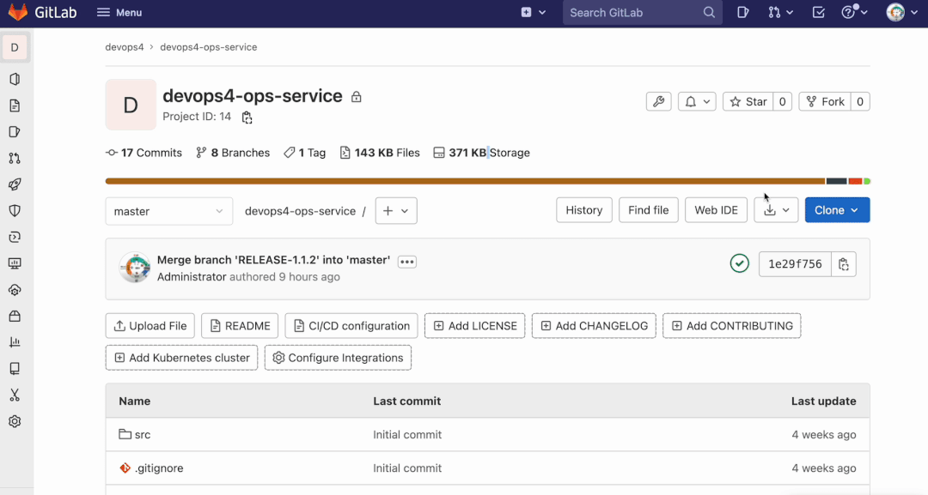The height and width of the screenshot is (495, 928).
Task: Click the wrench admin button
Action: point(658,101)
